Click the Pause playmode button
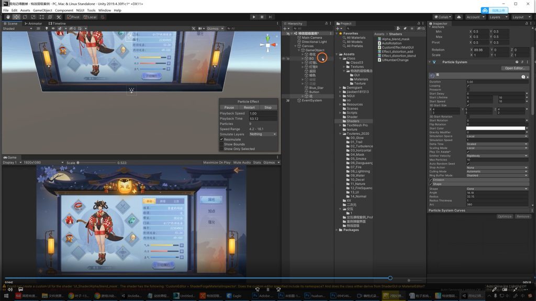536x301 pixels. click(262, 17)
